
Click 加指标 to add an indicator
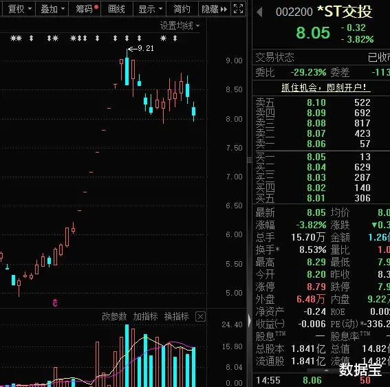145,316
